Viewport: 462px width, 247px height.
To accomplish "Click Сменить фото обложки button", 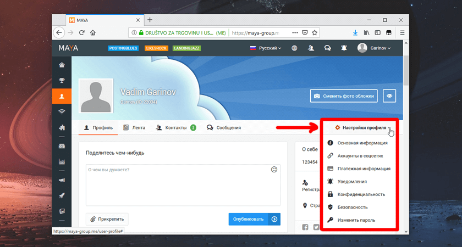I will 344,96.
